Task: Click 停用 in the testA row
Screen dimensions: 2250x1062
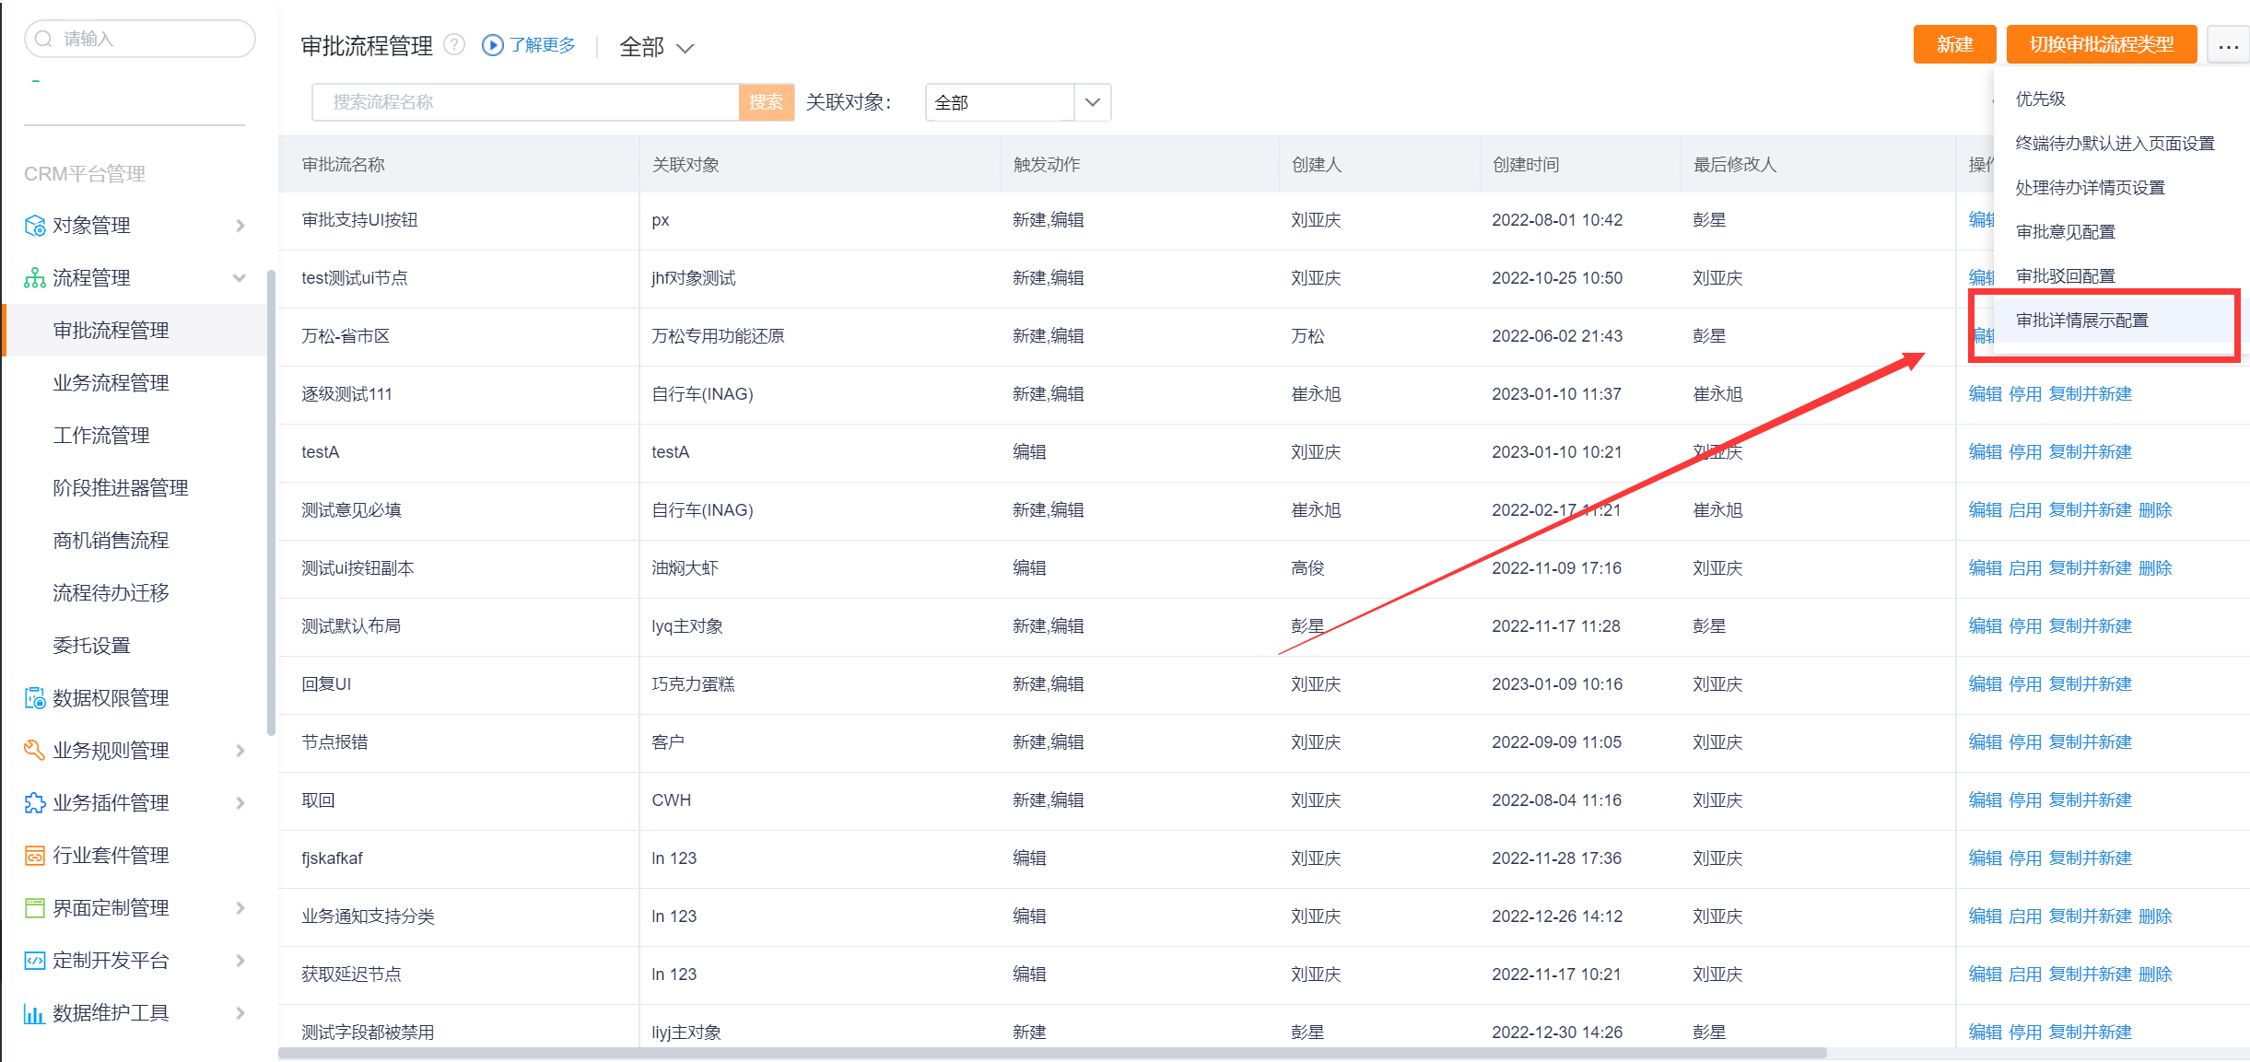Action: 2024,452
